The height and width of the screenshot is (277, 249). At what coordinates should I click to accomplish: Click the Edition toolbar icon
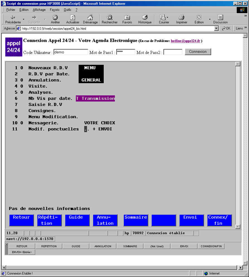(199, 17)
